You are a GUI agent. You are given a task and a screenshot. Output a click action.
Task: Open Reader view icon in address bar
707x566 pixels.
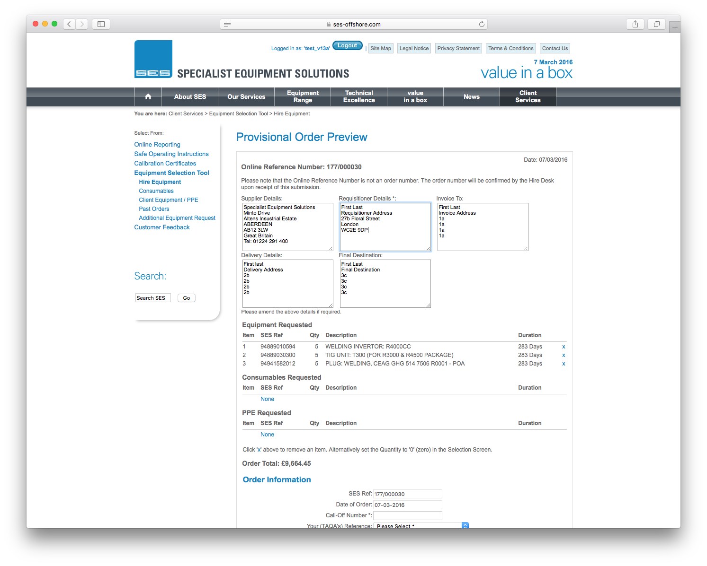click(227, 24)
